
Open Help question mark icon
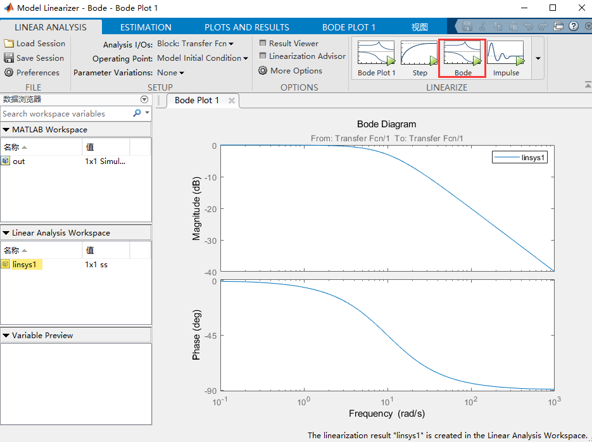tap(574, 26)
